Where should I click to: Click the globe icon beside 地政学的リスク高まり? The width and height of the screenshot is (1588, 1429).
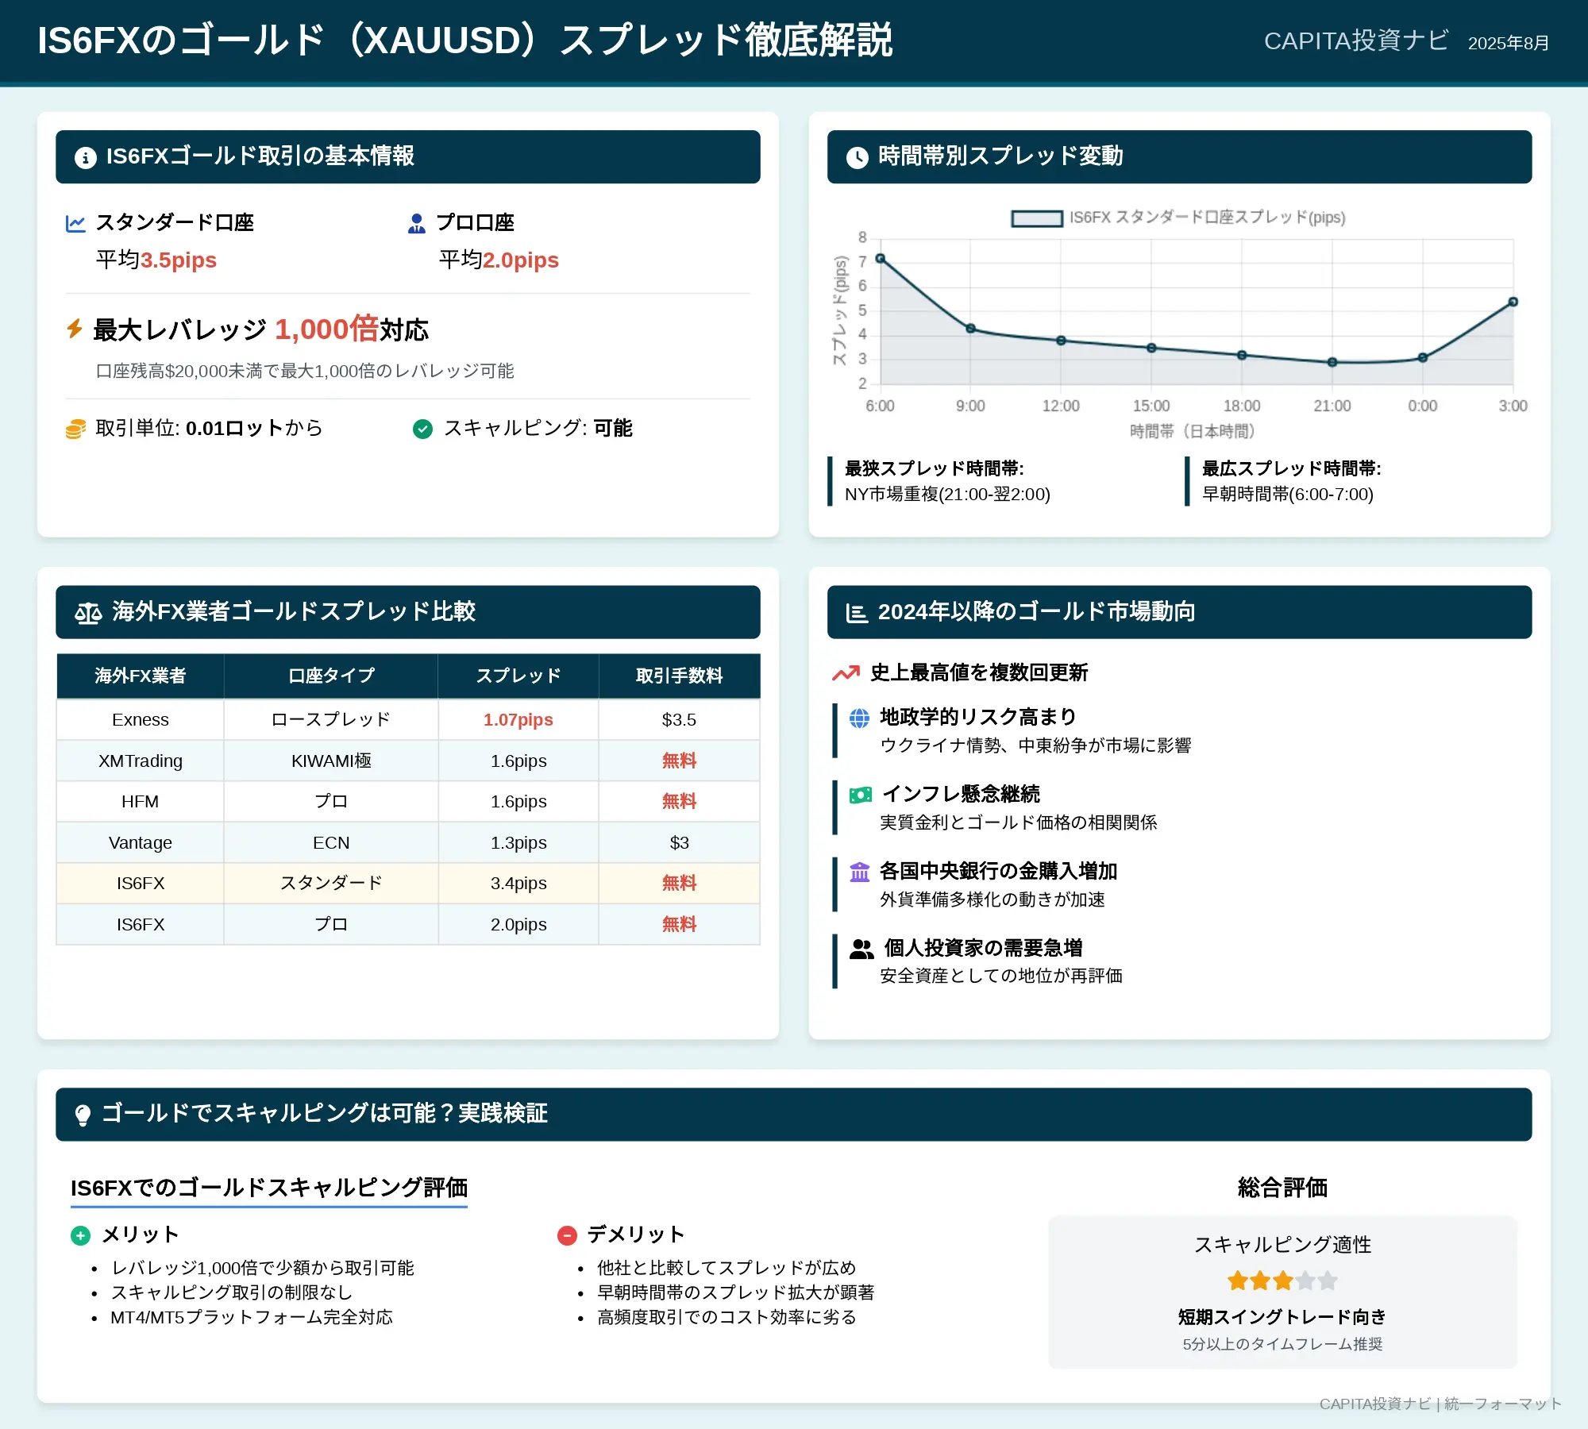859,718
